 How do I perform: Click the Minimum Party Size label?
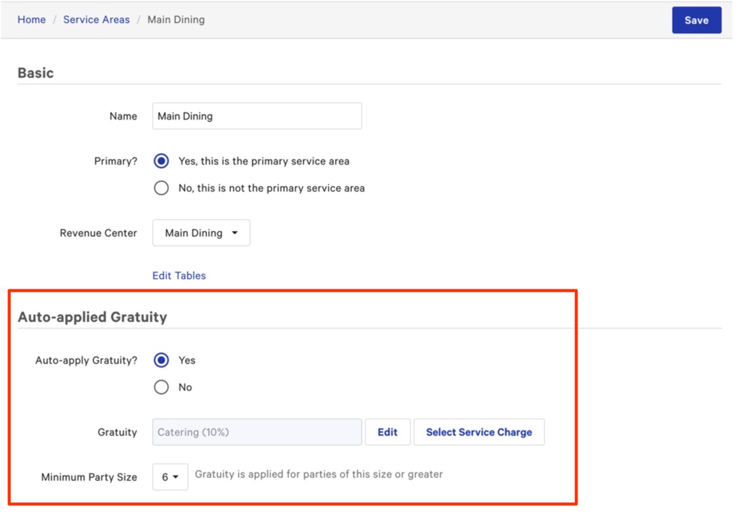(x=89, y=477)
